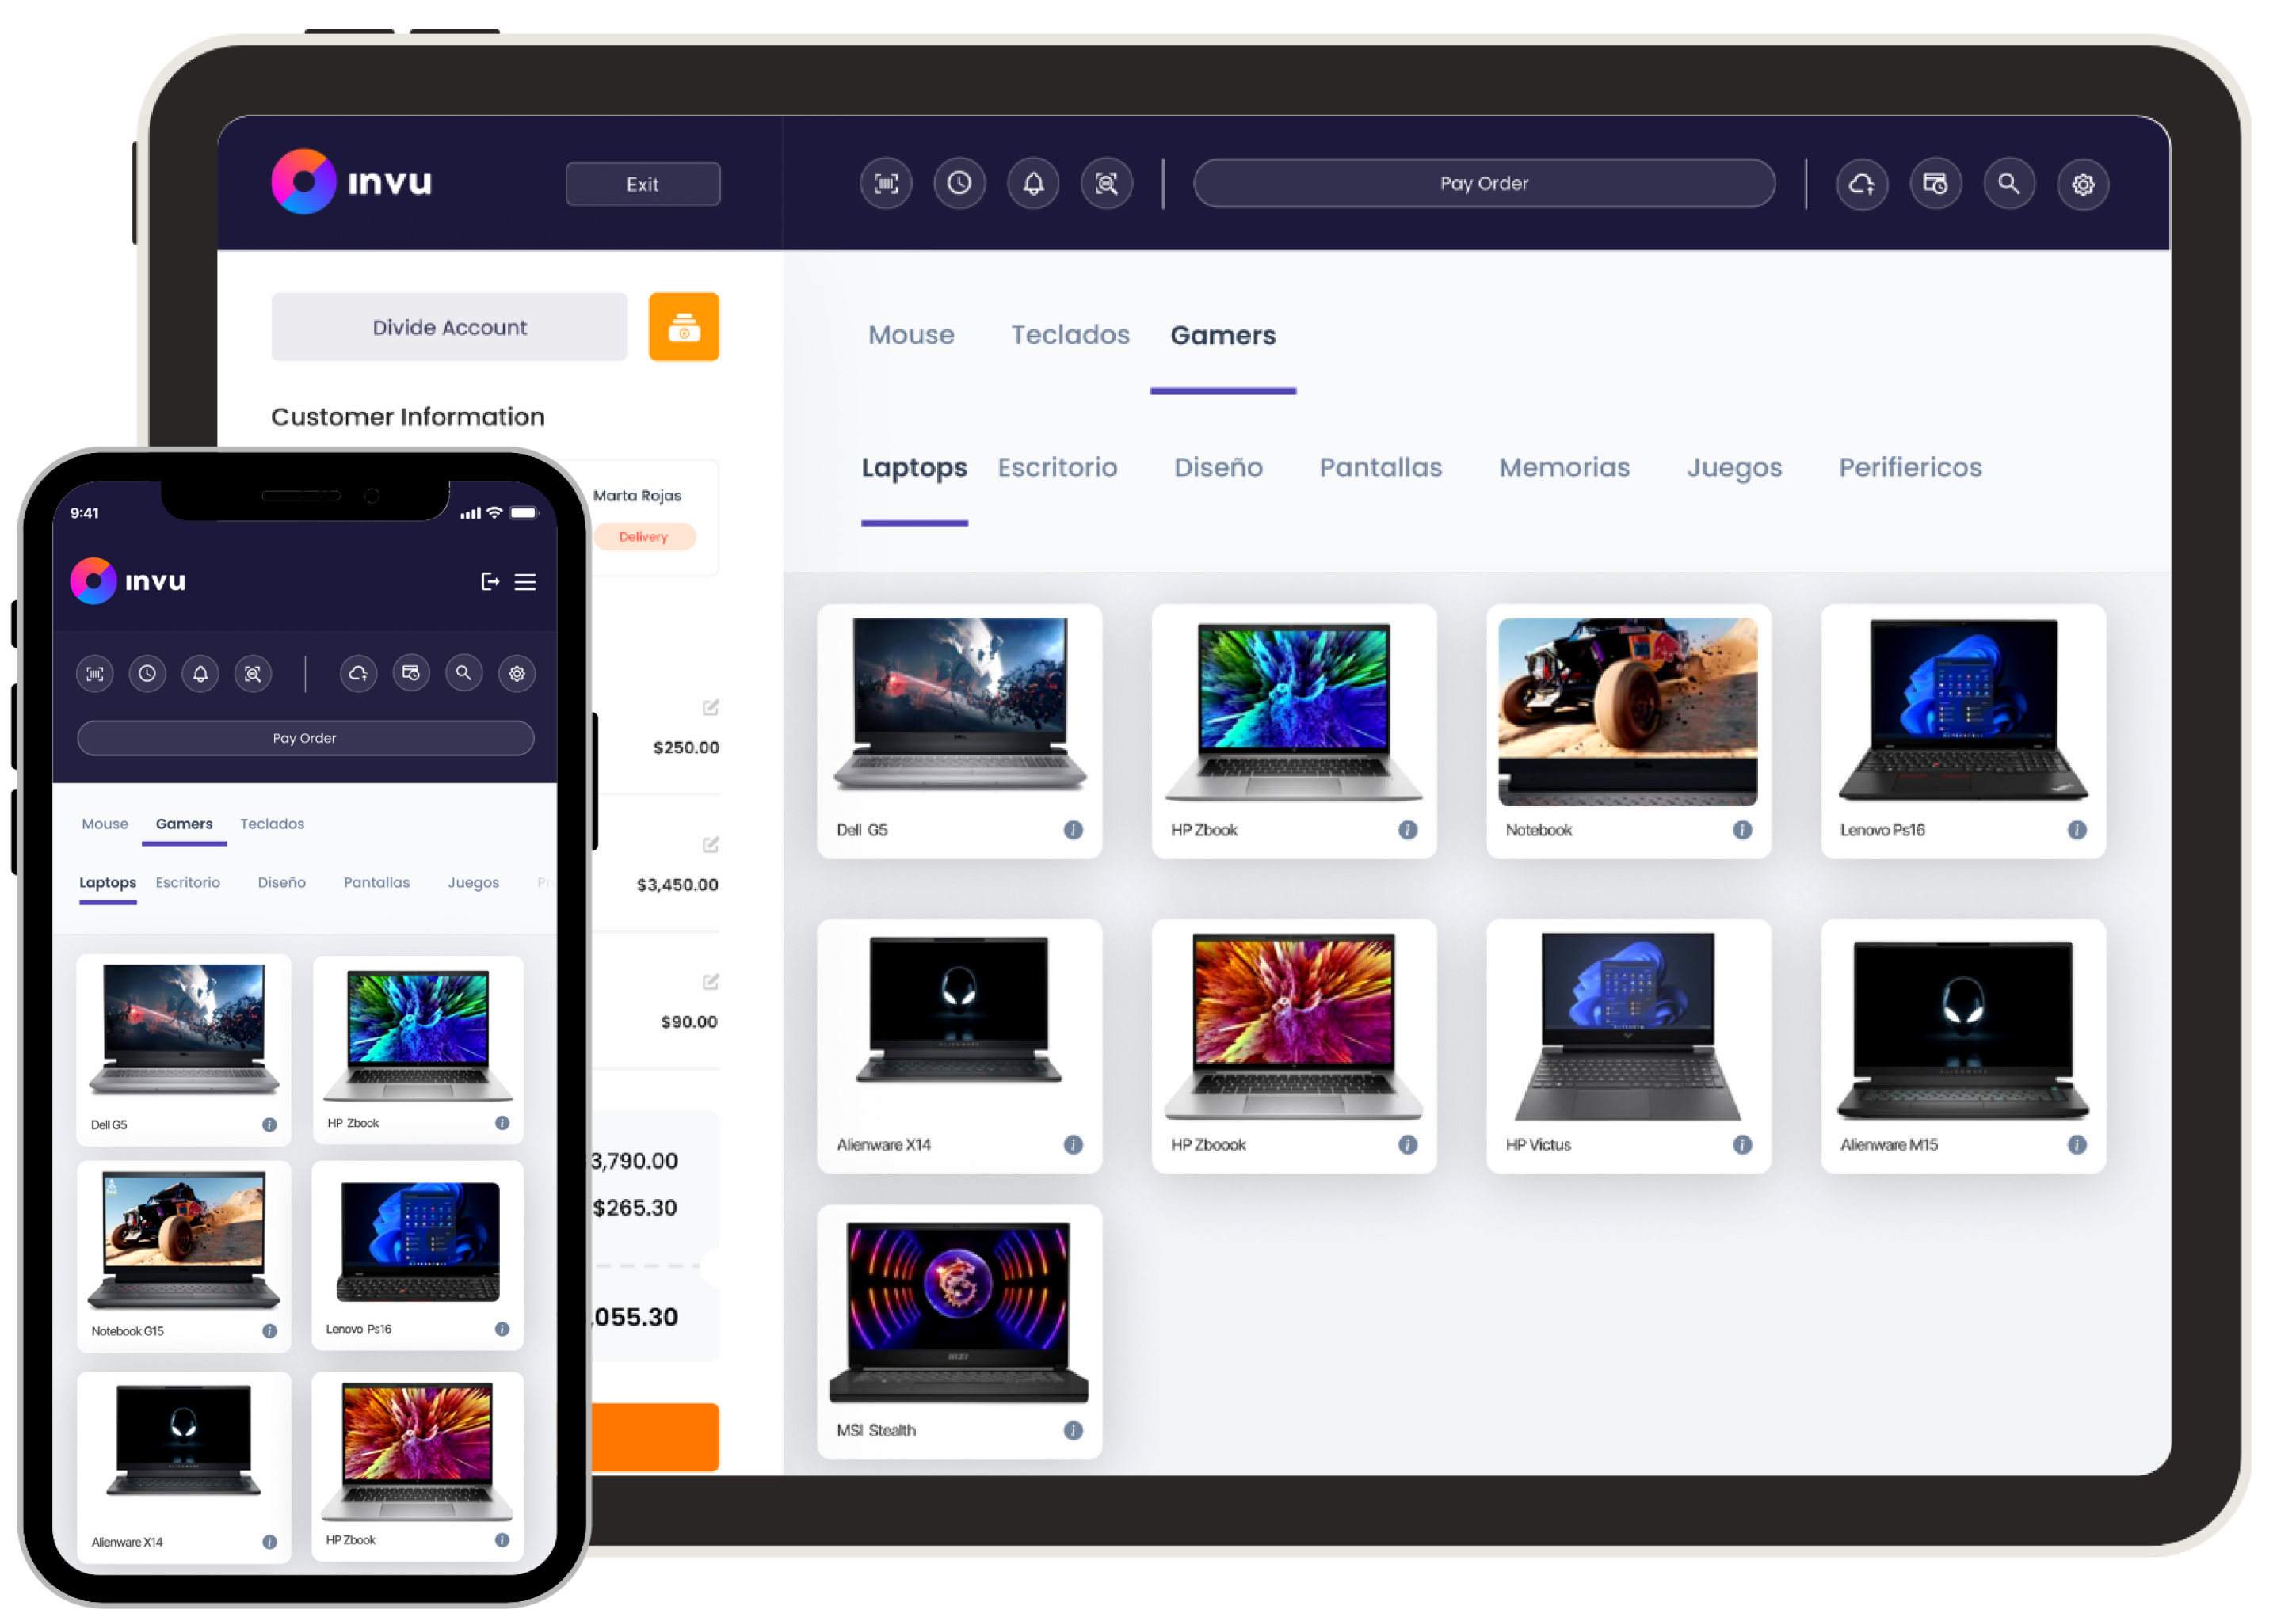This screenshot has height=1621, width=2296.
Task: Select the Escritorio tab on the phone
Action: [188, 882]
